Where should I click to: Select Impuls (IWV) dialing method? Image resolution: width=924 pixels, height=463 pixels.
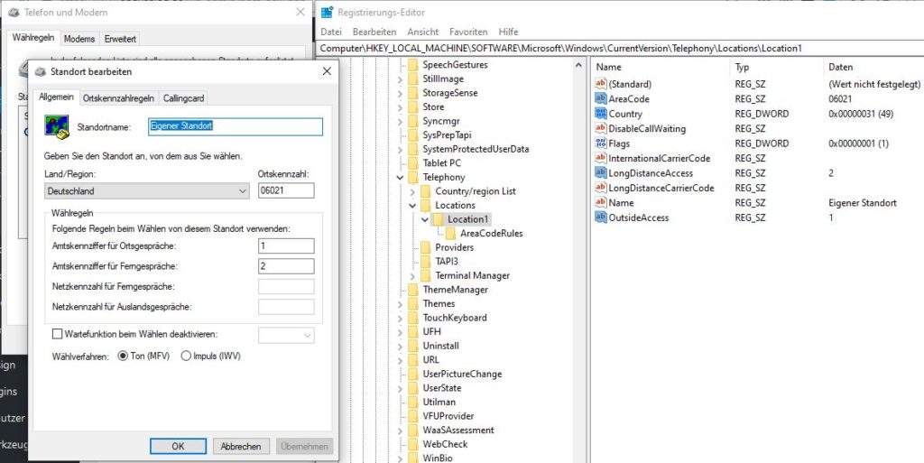point(187,356)
